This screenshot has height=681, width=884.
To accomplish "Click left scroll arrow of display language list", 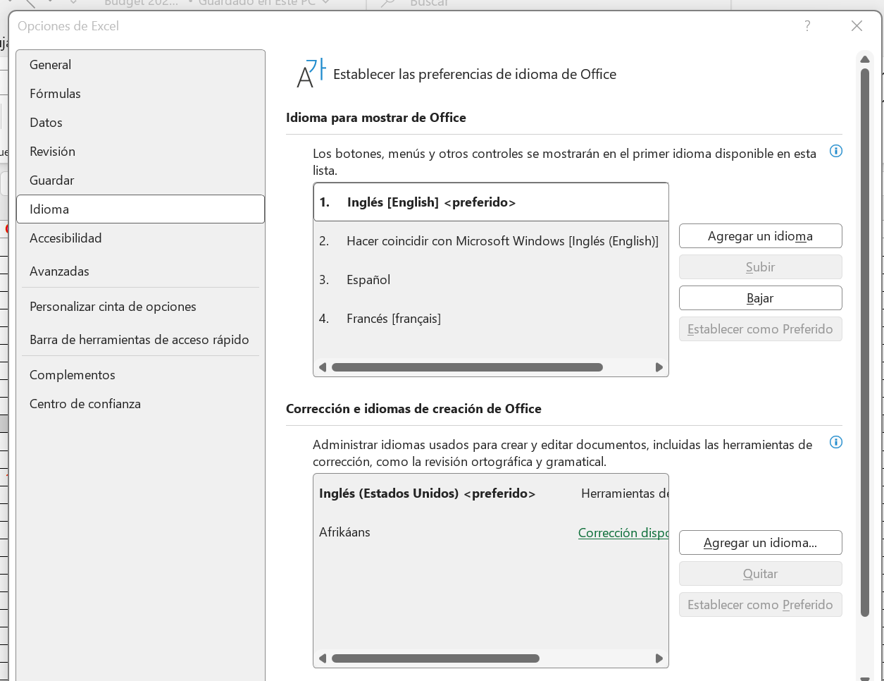I will (x=323, y=367).
